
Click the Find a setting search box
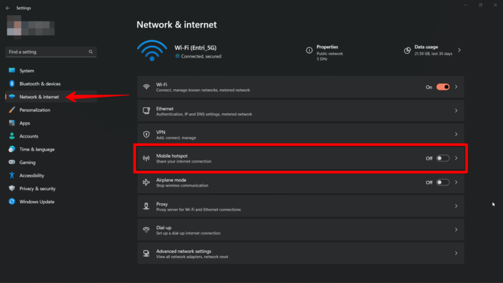pyautogui.click(x=51, y=51)
